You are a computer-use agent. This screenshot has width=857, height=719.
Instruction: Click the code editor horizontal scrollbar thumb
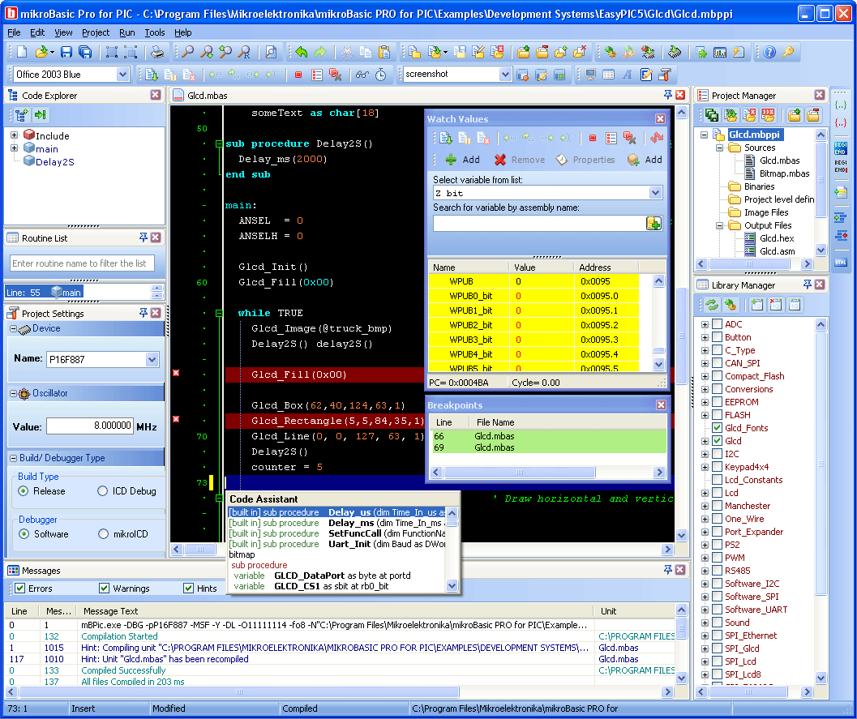[200, 549]
